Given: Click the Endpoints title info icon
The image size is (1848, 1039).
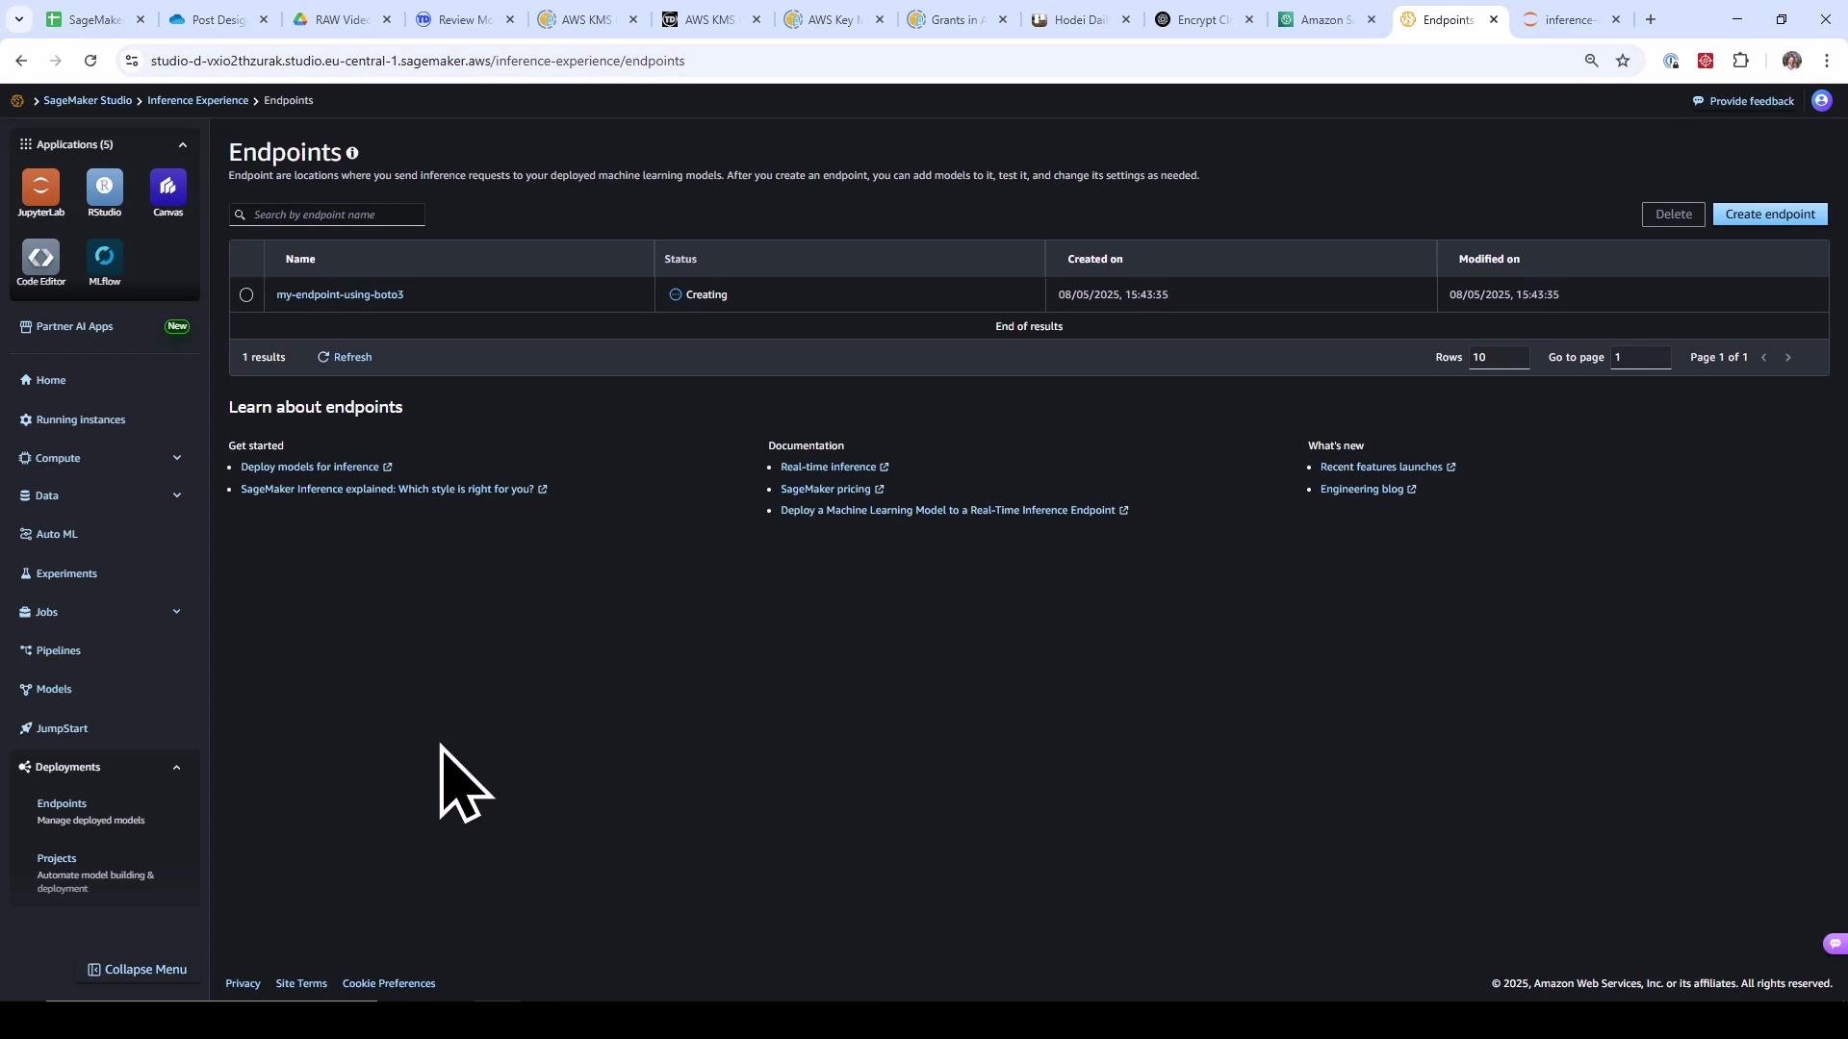Looking at the screenshot, I should (x=352, y=153).
